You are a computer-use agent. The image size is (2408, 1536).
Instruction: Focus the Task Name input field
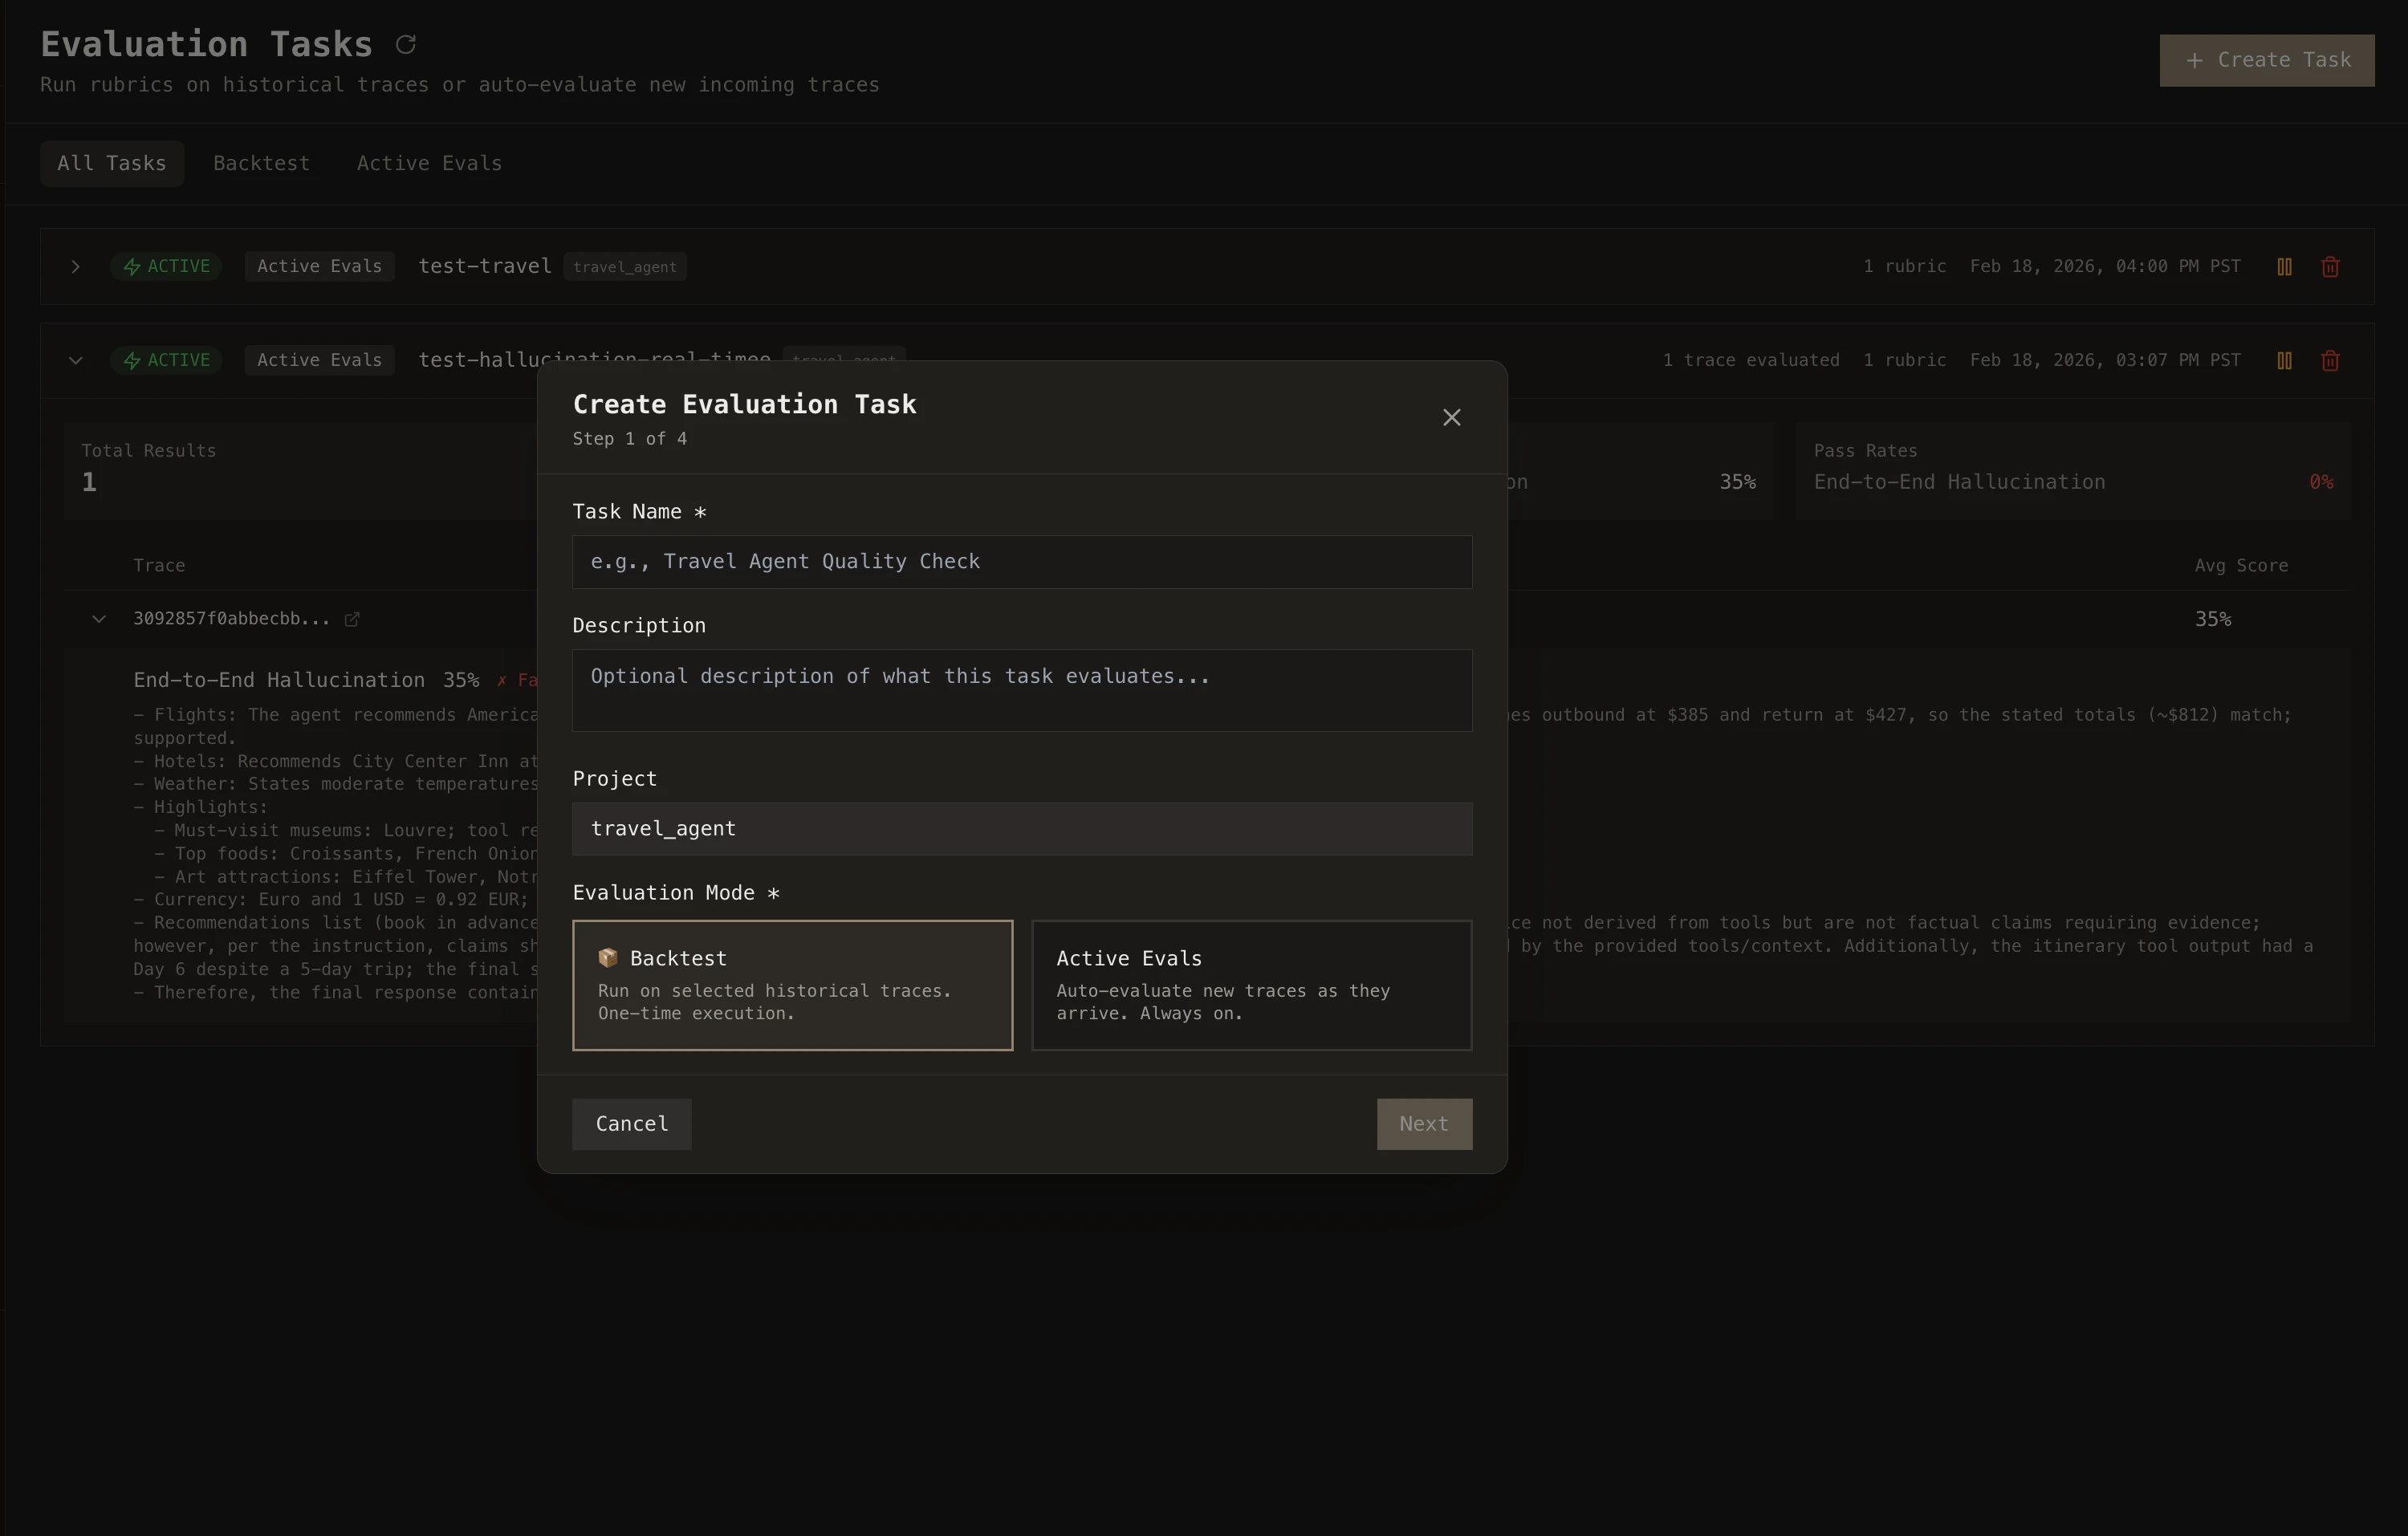[x=1021, y=562]
